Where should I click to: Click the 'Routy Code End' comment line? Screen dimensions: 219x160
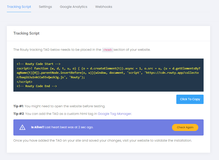(37, 86)
